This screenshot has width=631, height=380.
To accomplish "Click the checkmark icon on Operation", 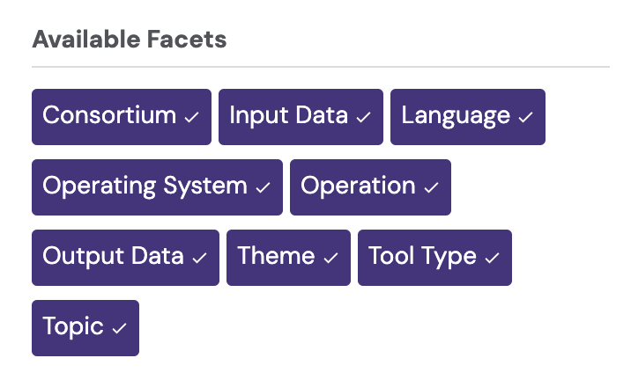I will (x=432, y=187).
